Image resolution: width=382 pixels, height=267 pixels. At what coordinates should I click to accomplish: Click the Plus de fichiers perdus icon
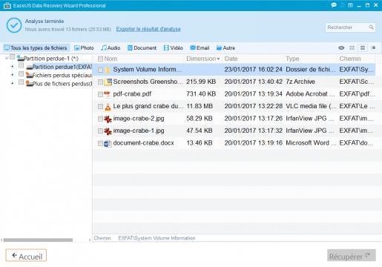pos(29,84)
